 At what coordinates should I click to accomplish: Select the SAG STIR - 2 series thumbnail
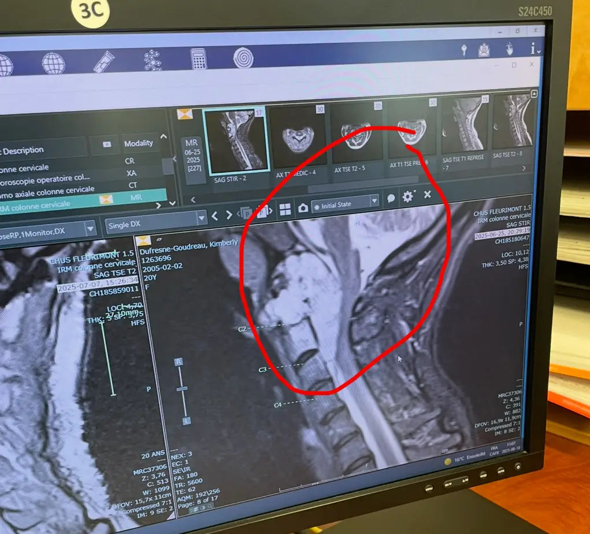point(236,140)
